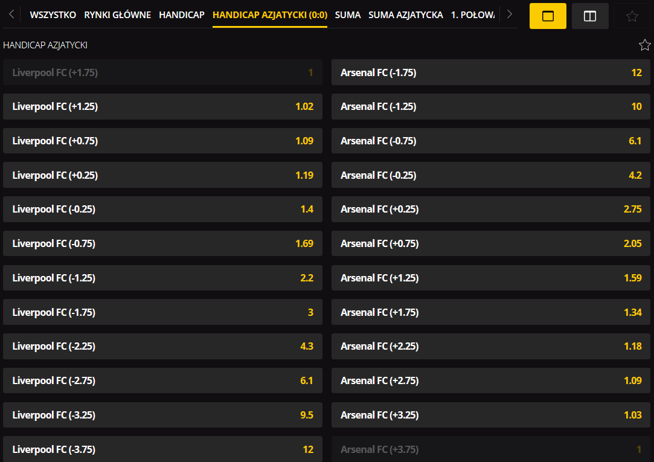
Task: Pick Arsenal FC (+3.25) at 1.03
Action: coord(491,415)
